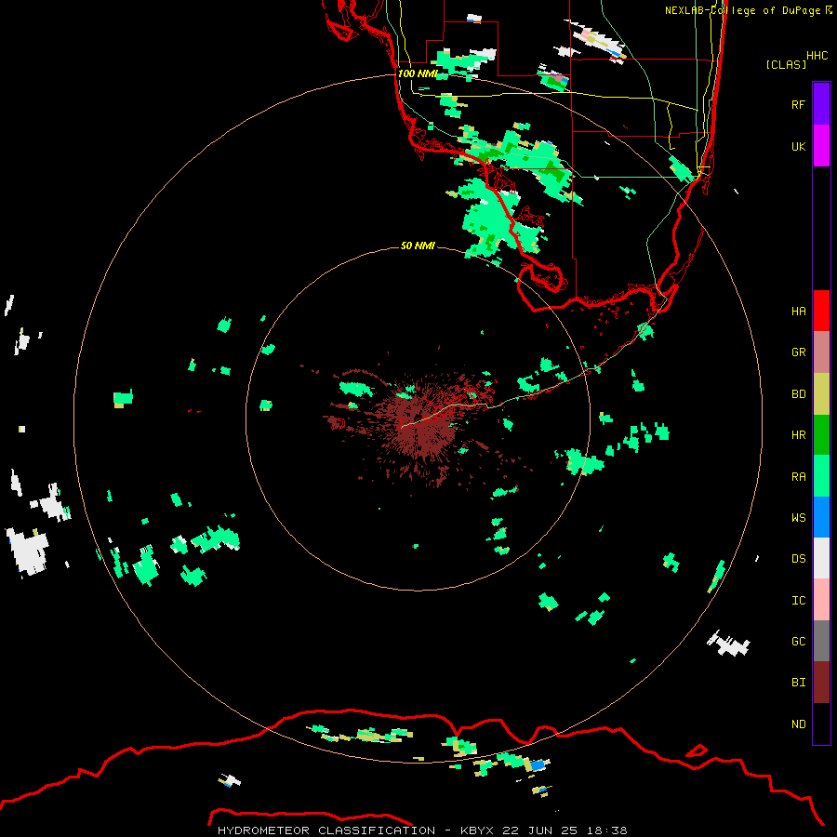
Task: Click the 'BI' legend label
Action: 798,683
